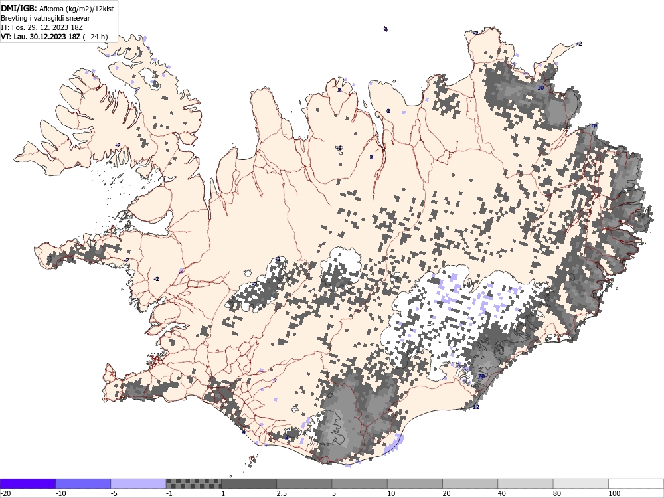Viewport: 664px width, 498px height.
Task: Click the grey 10 to 20 legend swatch
Action: coord(415,483)
